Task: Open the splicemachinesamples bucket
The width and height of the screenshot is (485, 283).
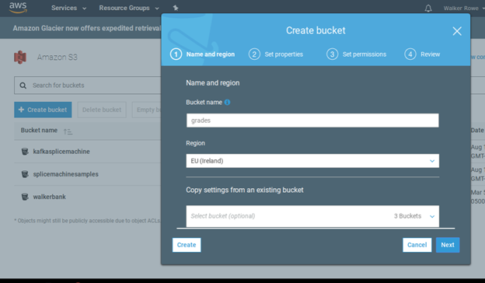Action: [65, 174]
